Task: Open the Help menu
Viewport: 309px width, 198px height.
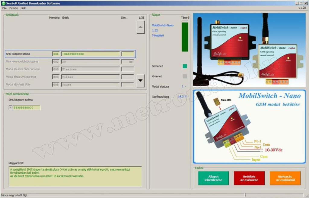Action: pos(24,8)
